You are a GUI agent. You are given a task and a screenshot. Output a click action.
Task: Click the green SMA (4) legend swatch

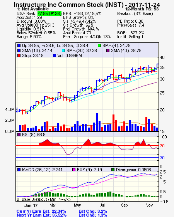[x=99, y=45]
